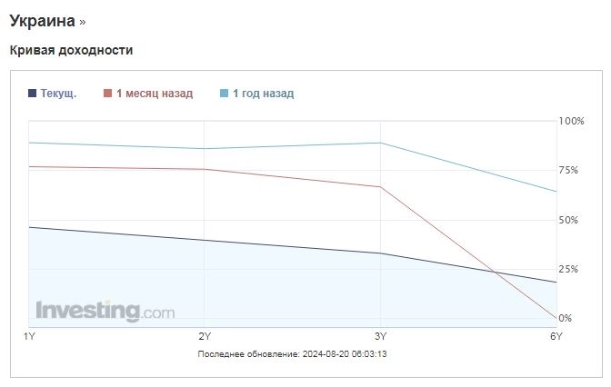
Task: Click the Кривая доходности section title
Action: tap(71, 50)
